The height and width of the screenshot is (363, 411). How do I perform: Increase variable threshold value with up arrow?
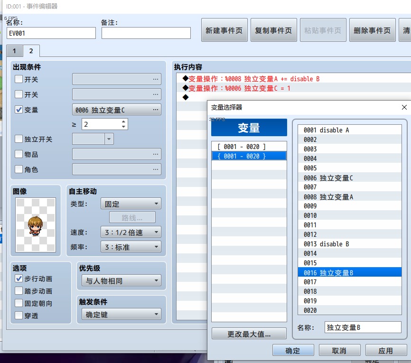123,121
